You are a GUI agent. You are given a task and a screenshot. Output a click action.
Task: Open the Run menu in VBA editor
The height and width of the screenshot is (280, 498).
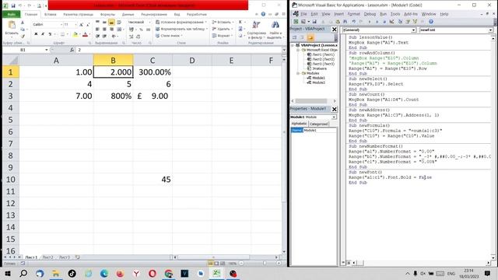pos(384,14)
